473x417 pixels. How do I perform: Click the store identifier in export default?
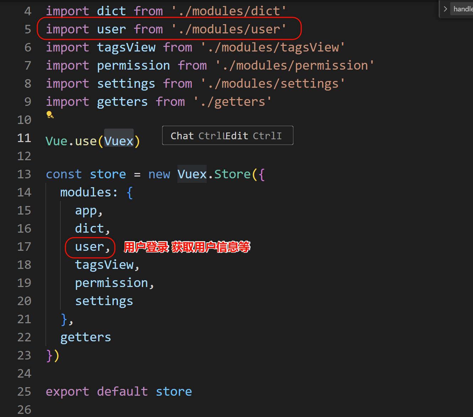(x=174, y=391)
